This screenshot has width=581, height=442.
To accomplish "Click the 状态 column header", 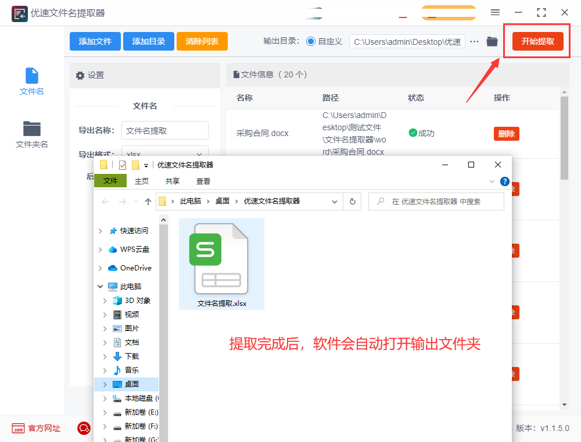I will point(416,98).
